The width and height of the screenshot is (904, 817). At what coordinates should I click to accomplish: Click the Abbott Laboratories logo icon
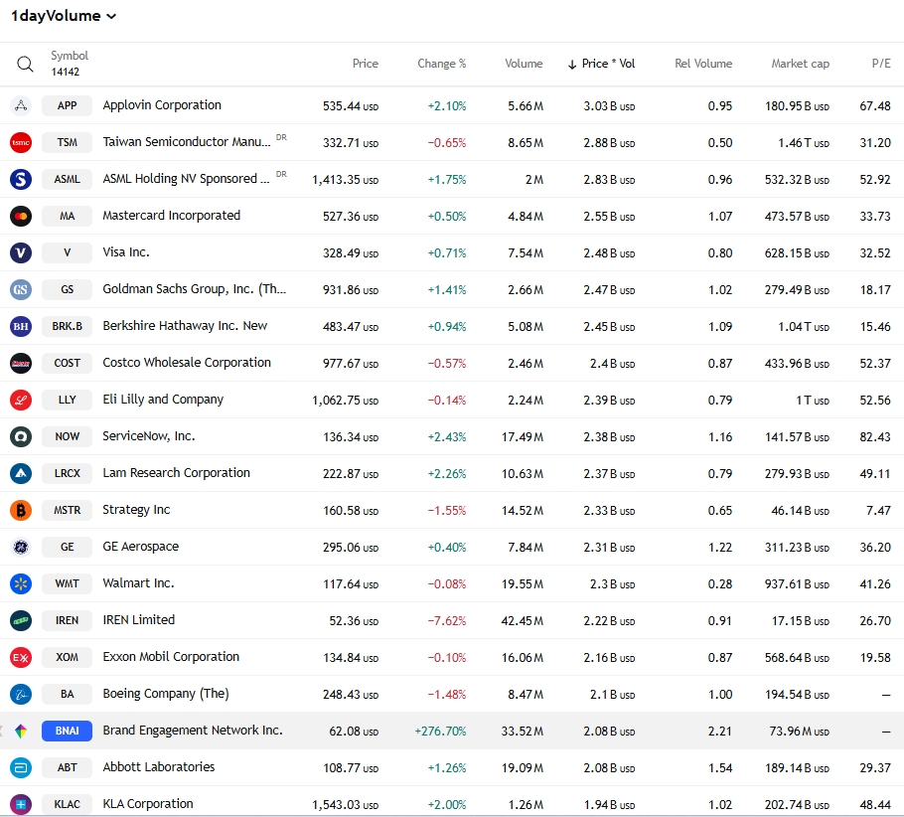point(21,768)
